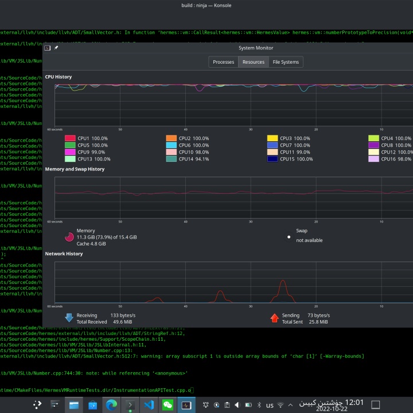Image resolution: width=413 pixels, height=413 pixels.
Task: Toggle the pin icon in System Monitor title bar
Action: pos(56,48)
